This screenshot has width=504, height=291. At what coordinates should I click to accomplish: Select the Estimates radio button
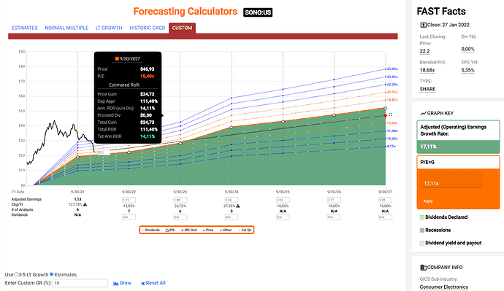[51, 274]
